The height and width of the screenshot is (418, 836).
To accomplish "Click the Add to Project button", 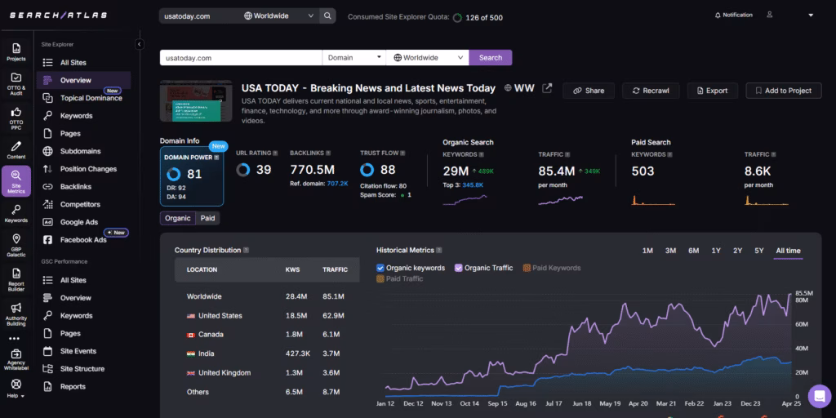I will pyautogui.click(x=782, y=91).
